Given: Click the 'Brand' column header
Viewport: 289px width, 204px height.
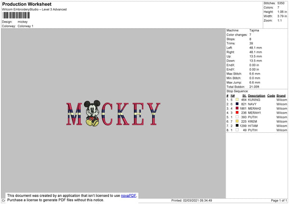Looking at the screenshot, I should 281,96.
